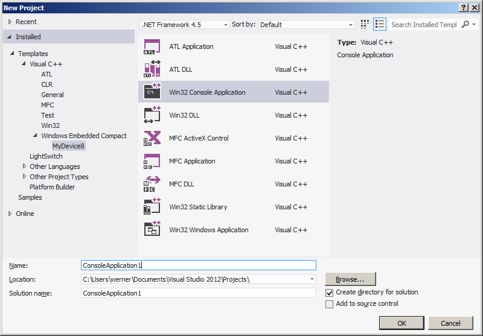The height and width of the screenshot is (336, 483).
Task: Select ATL in the templates tree
Action: [46, 74]
